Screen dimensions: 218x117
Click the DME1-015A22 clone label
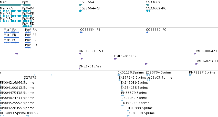point(90,66)
